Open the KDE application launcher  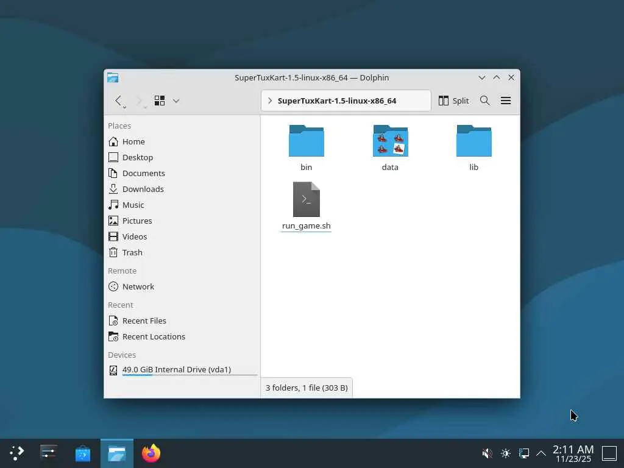(16, 453)
